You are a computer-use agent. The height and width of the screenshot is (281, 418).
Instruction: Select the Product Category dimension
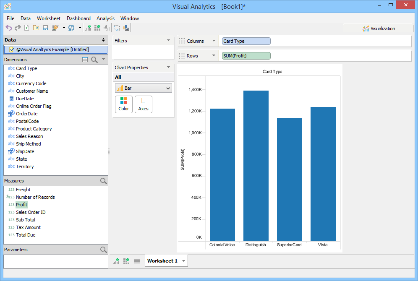tap(34, 129)
